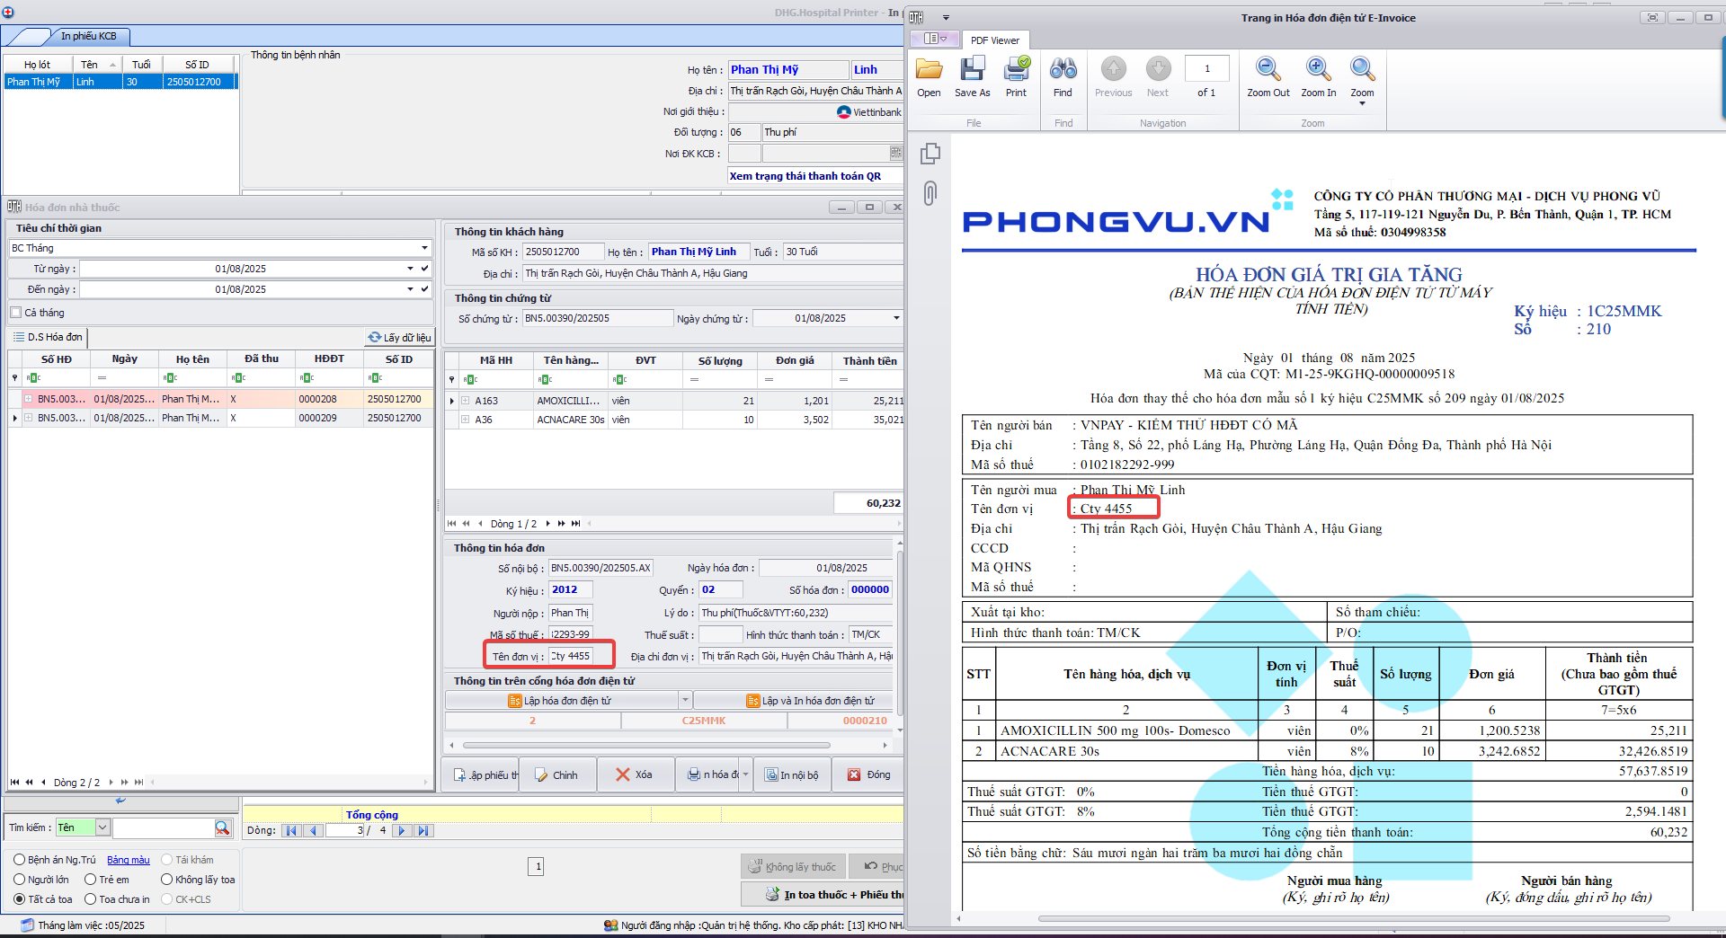This screenshot has height=938, width=1726.
Task: Show page thumbnails in the PDF sidebar
Action: [x=930, y=155]
